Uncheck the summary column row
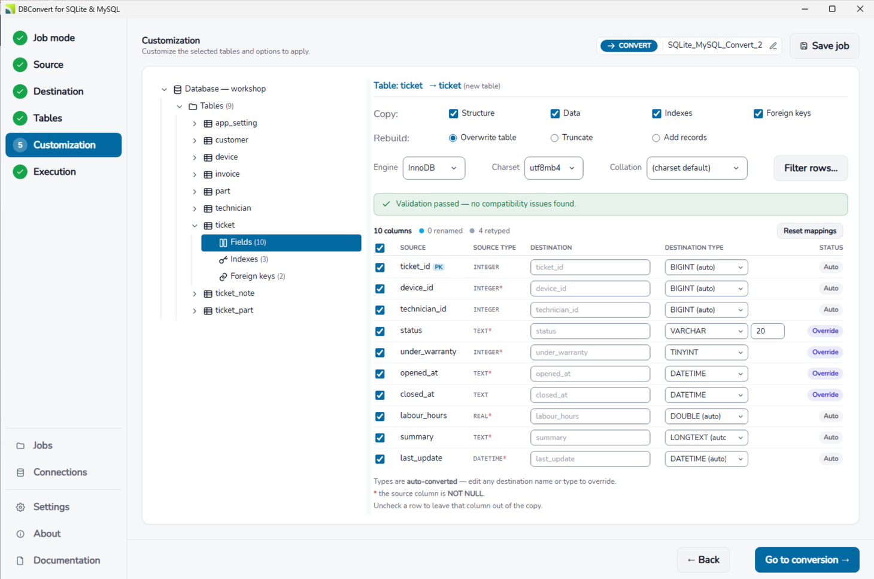This screenshot has height=579, width=874. 380,438
